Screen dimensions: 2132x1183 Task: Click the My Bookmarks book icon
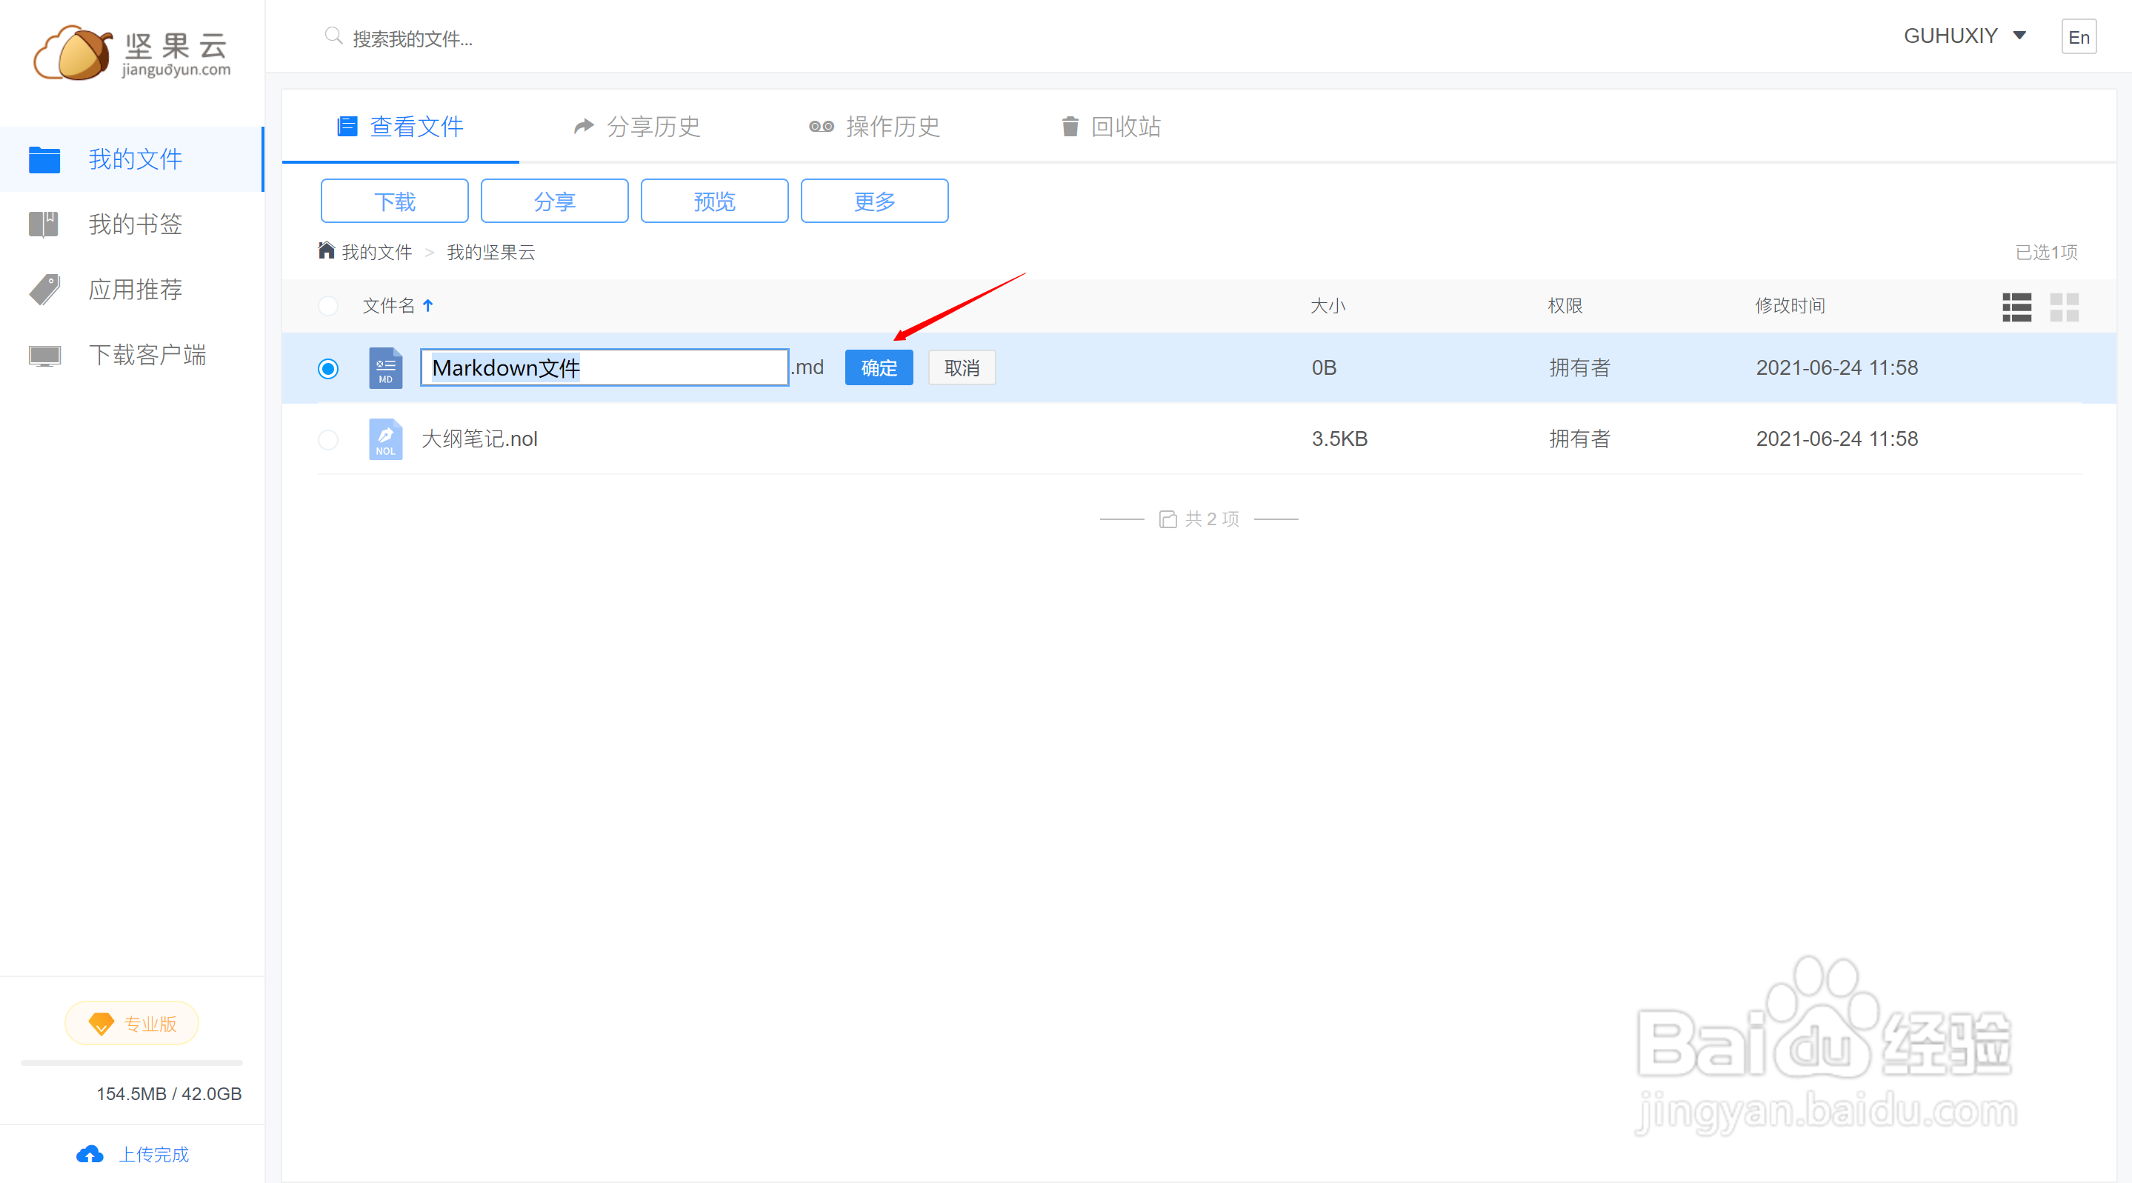[44, 224]
